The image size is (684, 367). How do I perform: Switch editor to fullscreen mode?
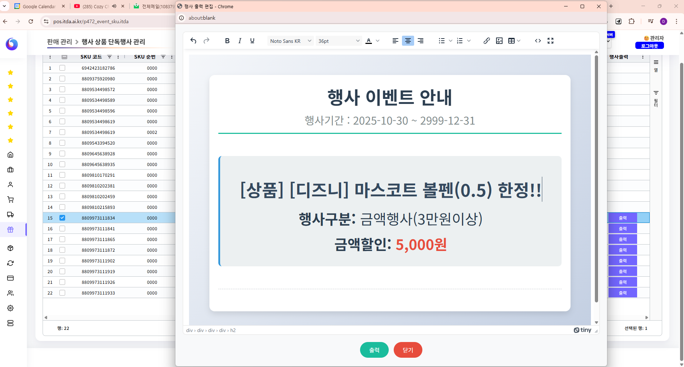(x=550, y=41)
